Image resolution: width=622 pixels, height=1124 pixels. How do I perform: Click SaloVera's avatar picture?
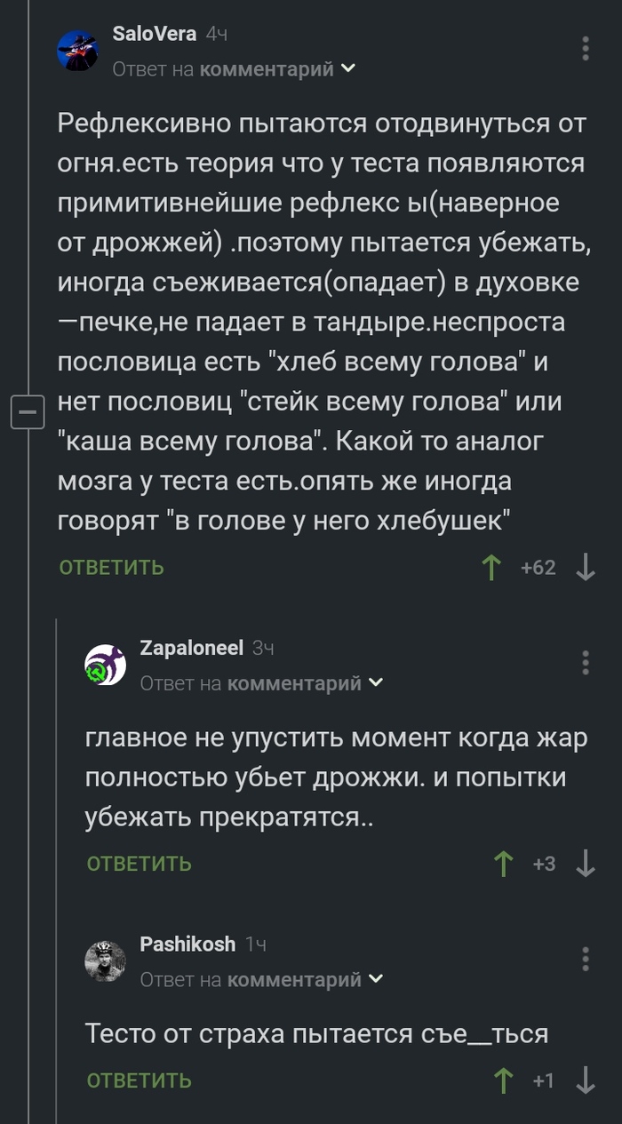coord(77,51)
